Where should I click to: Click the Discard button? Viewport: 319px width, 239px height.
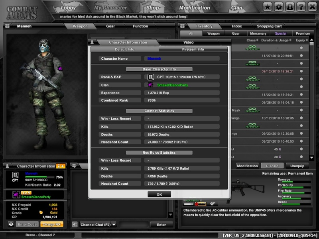pos(272,166)
